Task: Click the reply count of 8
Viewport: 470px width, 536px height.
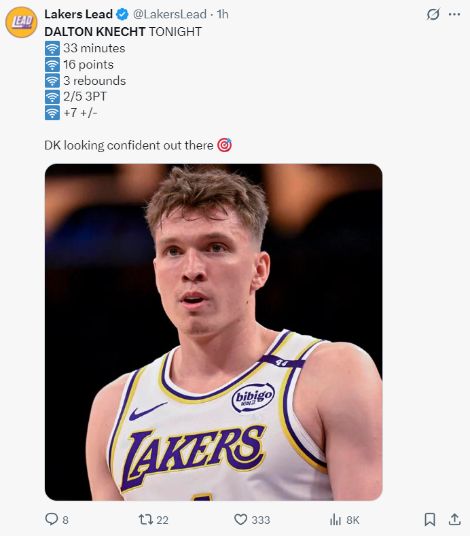Action: pos(65,520)
